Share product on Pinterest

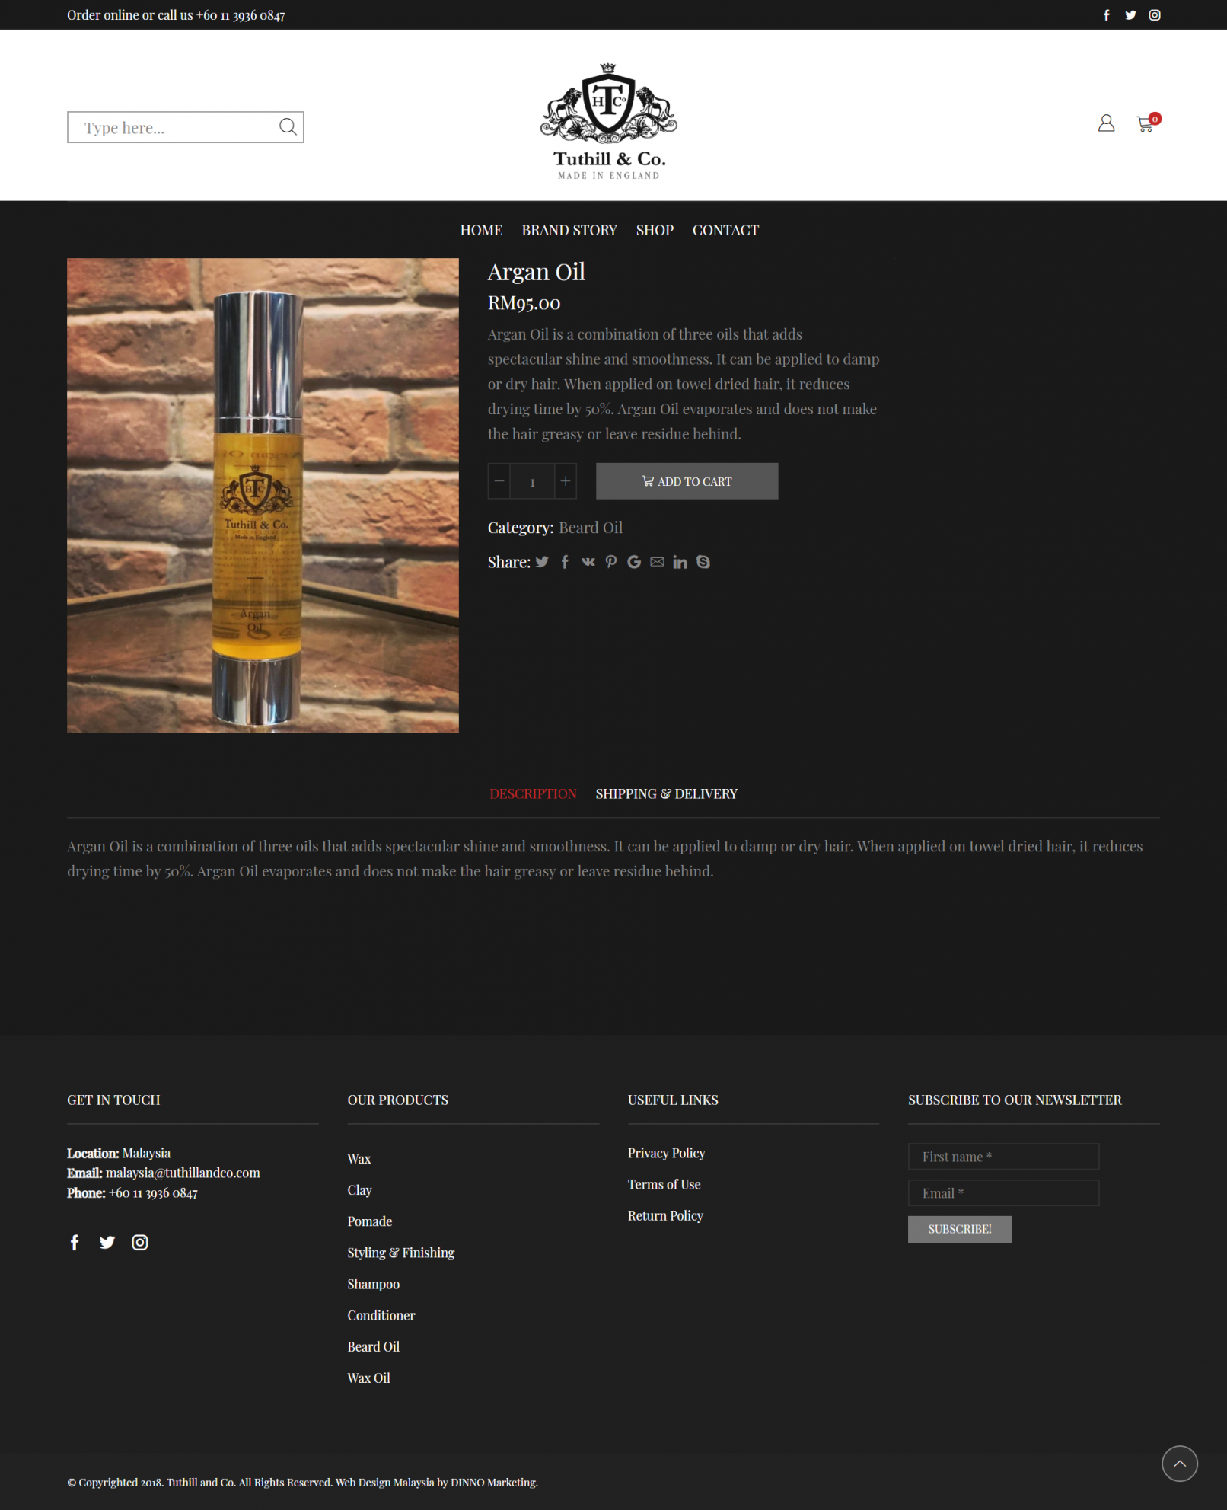pyautogui.click(x=610, y=562)
